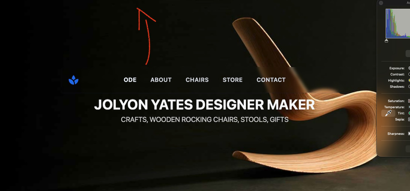Click the green Tint icon

(409, 113)
